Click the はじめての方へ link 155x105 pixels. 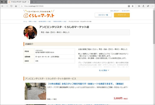[126, 11]
